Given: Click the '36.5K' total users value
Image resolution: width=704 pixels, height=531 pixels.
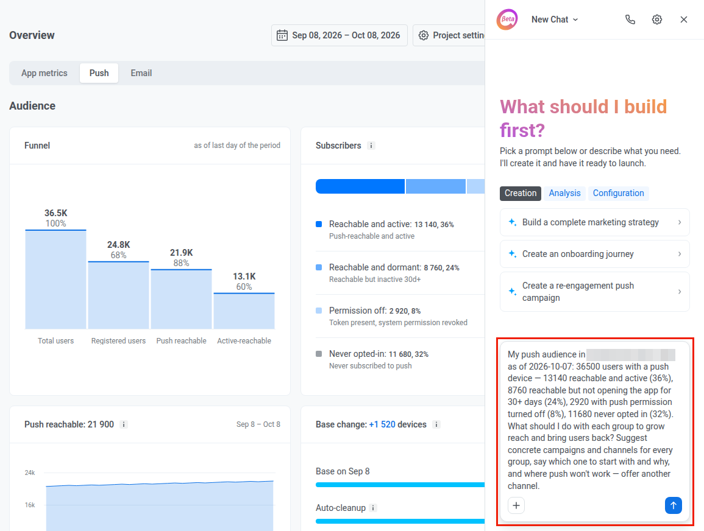Looking at the screenshot, I should (55, 213).
